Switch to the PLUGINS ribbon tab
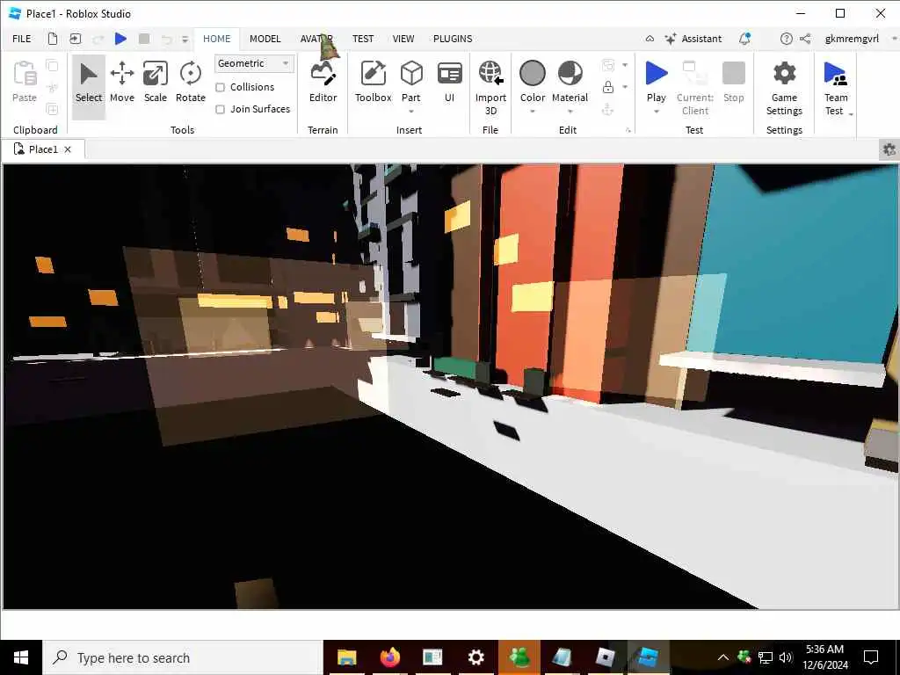Screen dimensions: 900x675 [x=453, y=39]
